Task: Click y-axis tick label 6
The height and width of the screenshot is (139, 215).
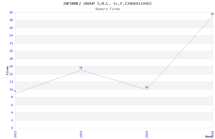Action: [12, 105]
